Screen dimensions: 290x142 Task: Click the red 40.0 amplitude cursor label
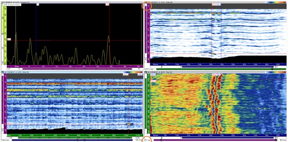(9, 39)
